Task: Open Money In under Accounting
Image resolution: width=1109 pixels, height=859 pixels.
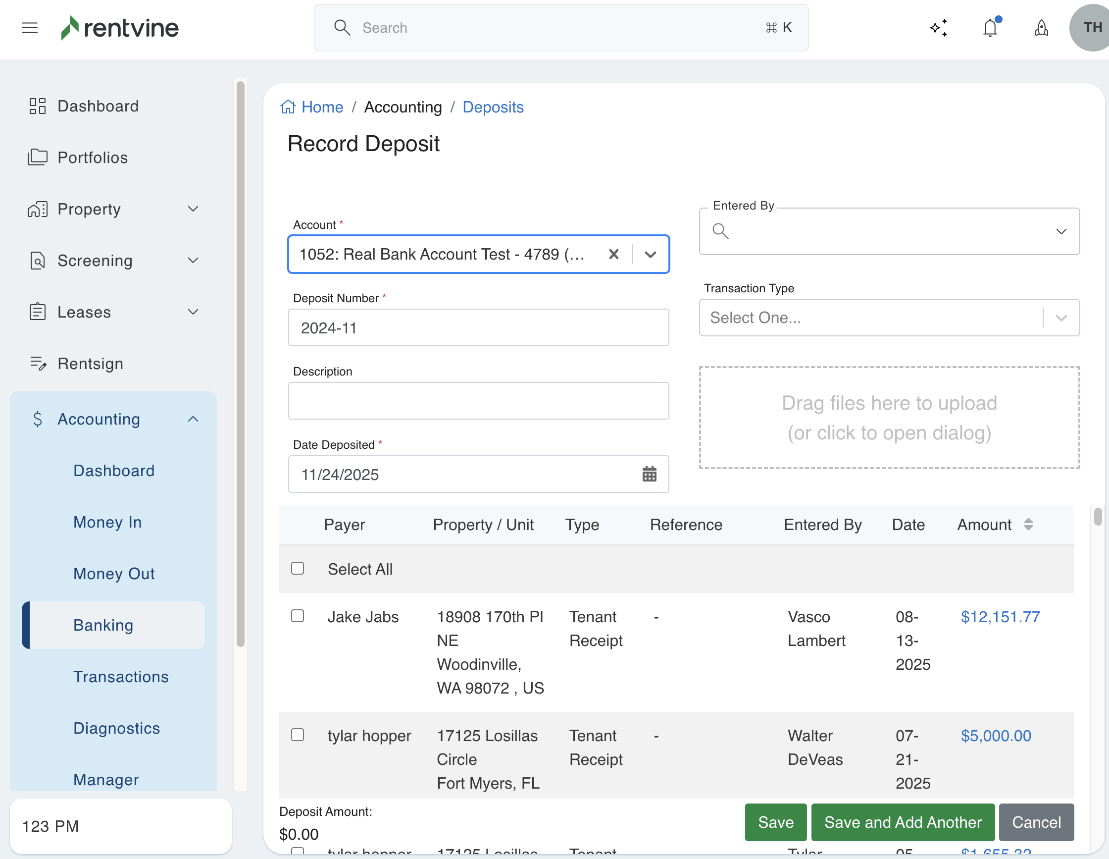Action: coord(107,522)
